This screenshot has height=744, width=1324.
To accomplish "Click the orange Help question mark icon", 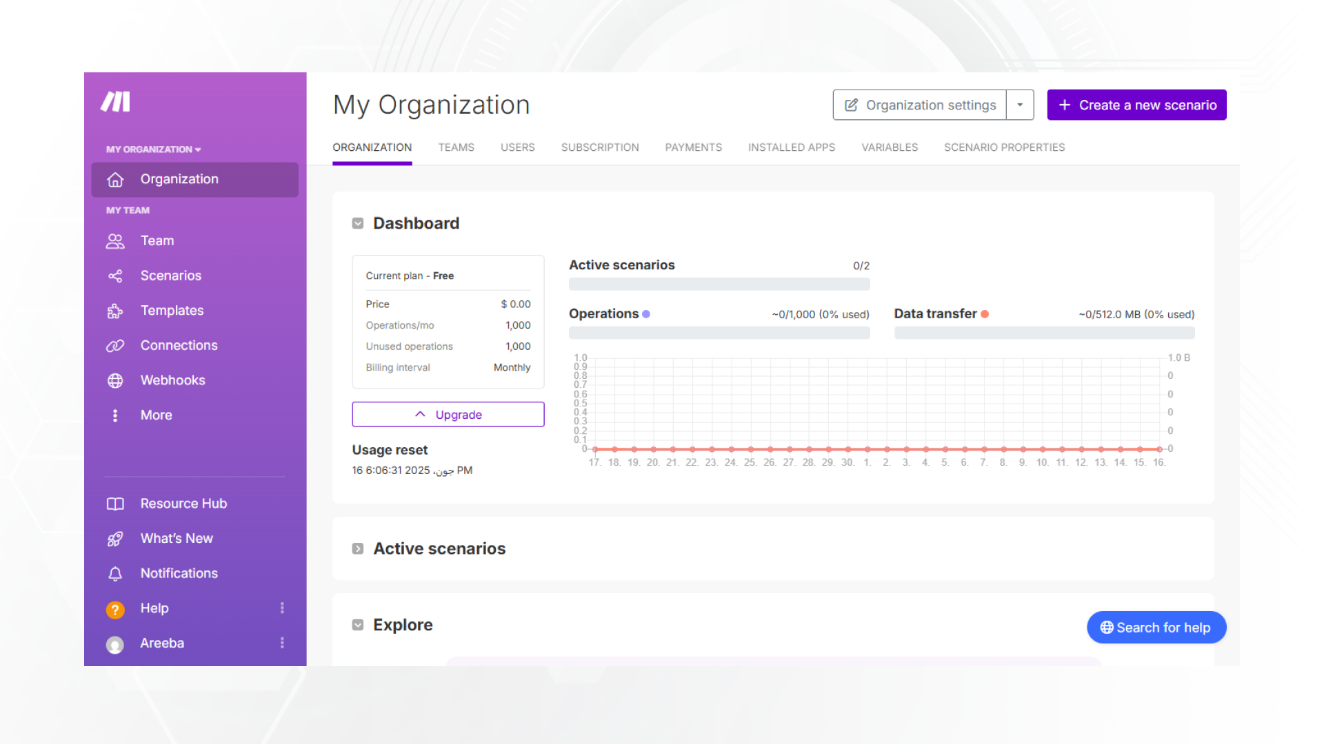I will coord(115,610).
